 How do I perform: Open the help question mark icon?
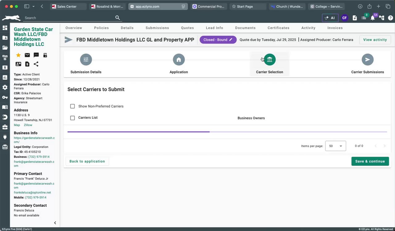click(x=390, y=18)
